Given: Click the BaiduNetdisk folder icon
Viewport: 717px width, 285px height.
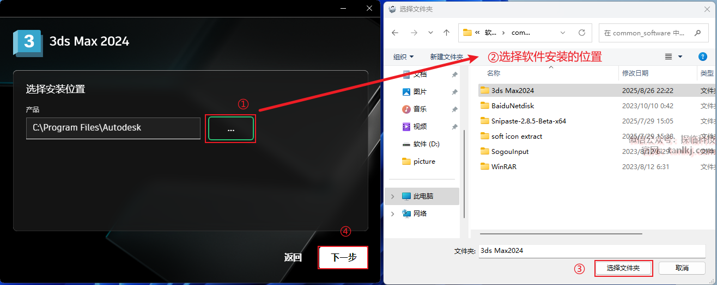Looking at the screenshot, I should click(x=485, y=106).
